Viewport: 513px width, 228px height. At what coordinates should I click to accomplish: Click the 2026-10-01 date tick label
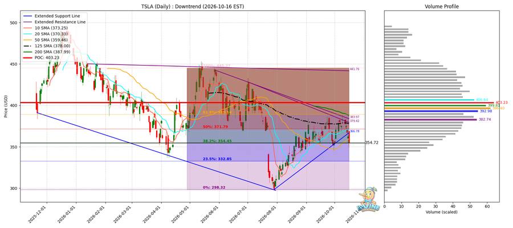(327, 214)
